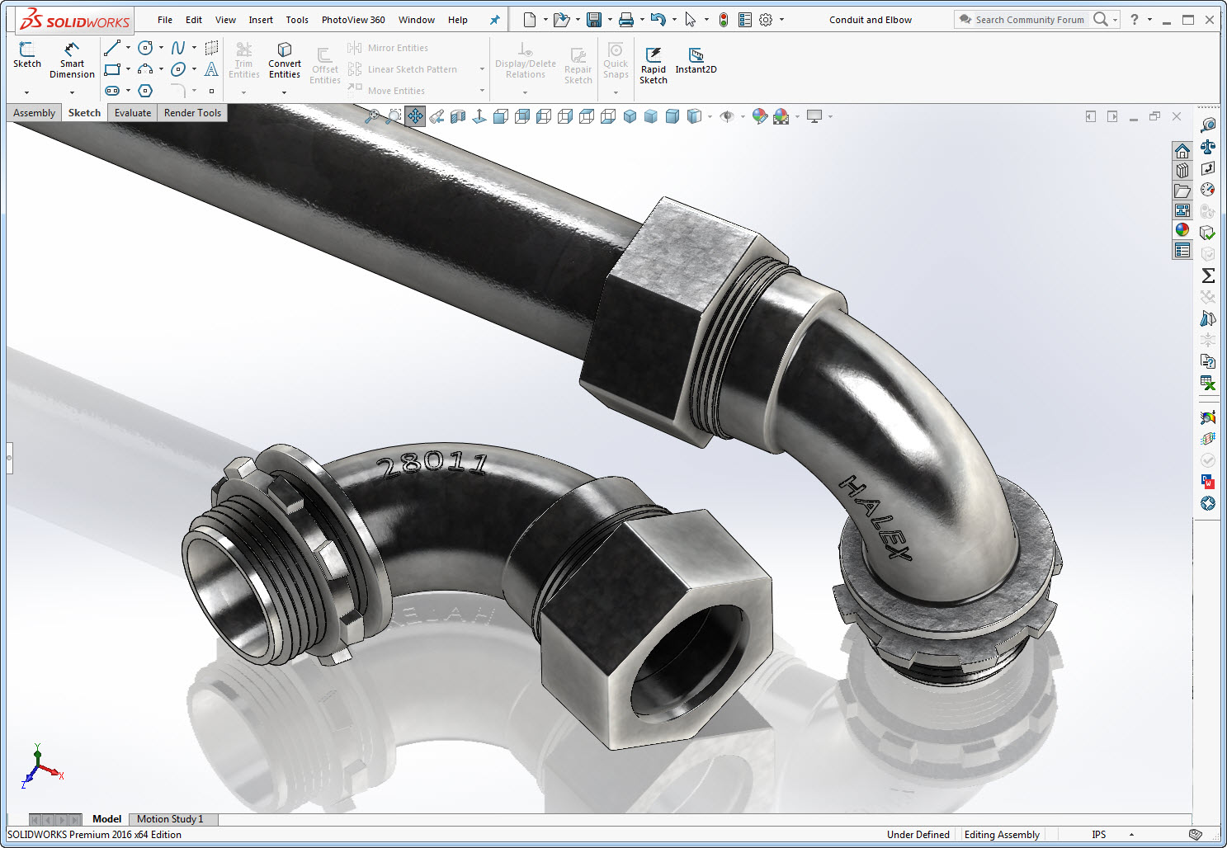The height and width of the screenshot is (848, 1227).
Task: Open the Custom Properties task pane tab
Action: (1182, 250)
